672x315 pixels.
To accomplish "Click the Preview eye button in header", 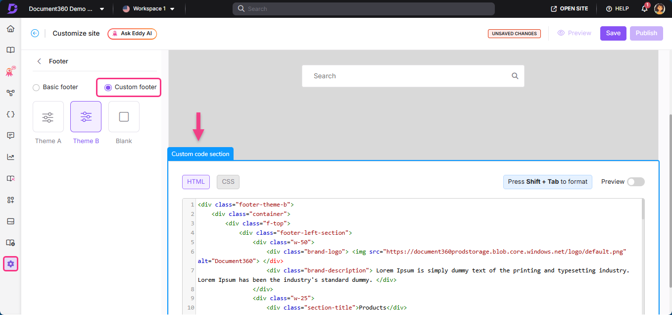I will 574,33.
